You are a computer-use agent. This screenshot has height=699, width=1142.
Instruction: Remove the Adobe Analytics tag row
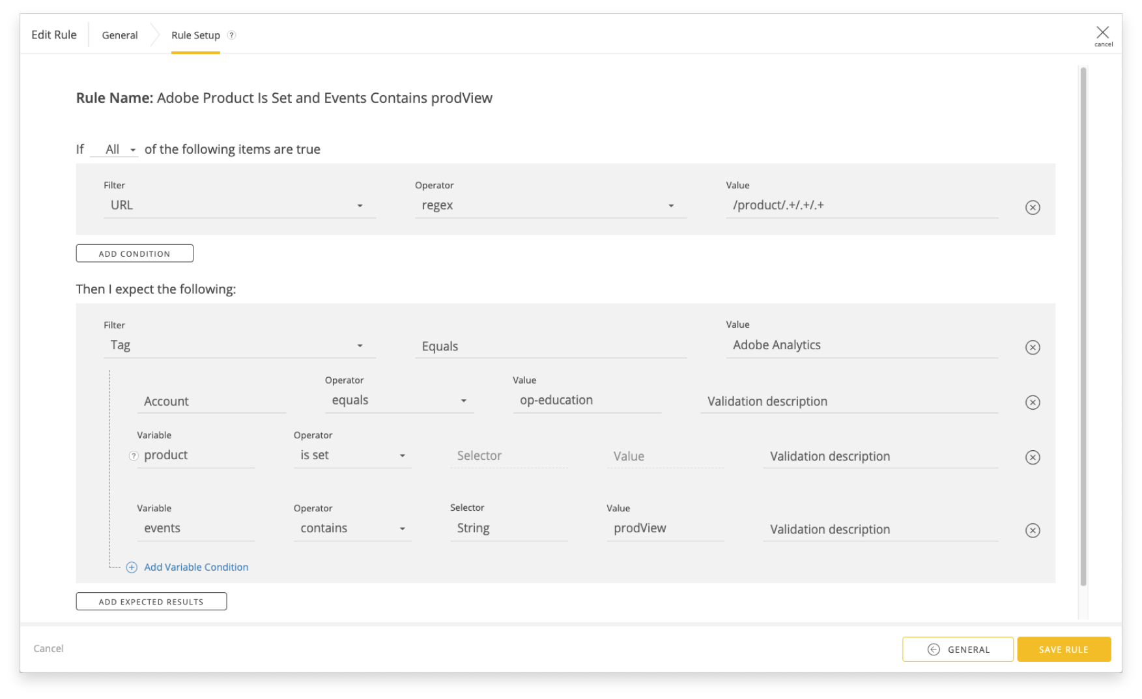click(1033, 347)
